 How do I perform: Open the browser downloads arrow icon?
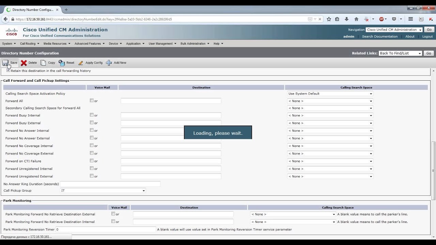[347, 19]
